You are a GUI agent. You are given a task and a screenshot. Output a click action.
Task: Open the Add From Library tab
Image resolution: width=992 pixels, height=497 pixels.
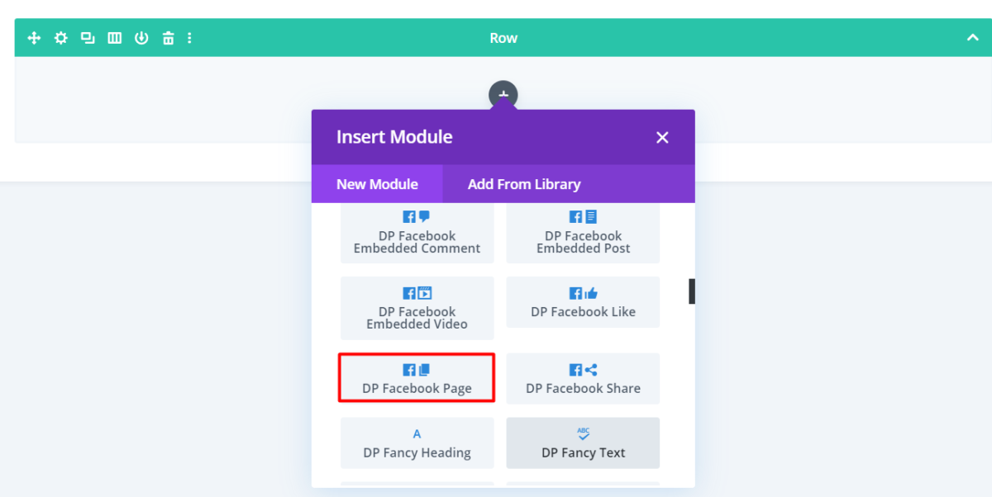pos(524,183)
